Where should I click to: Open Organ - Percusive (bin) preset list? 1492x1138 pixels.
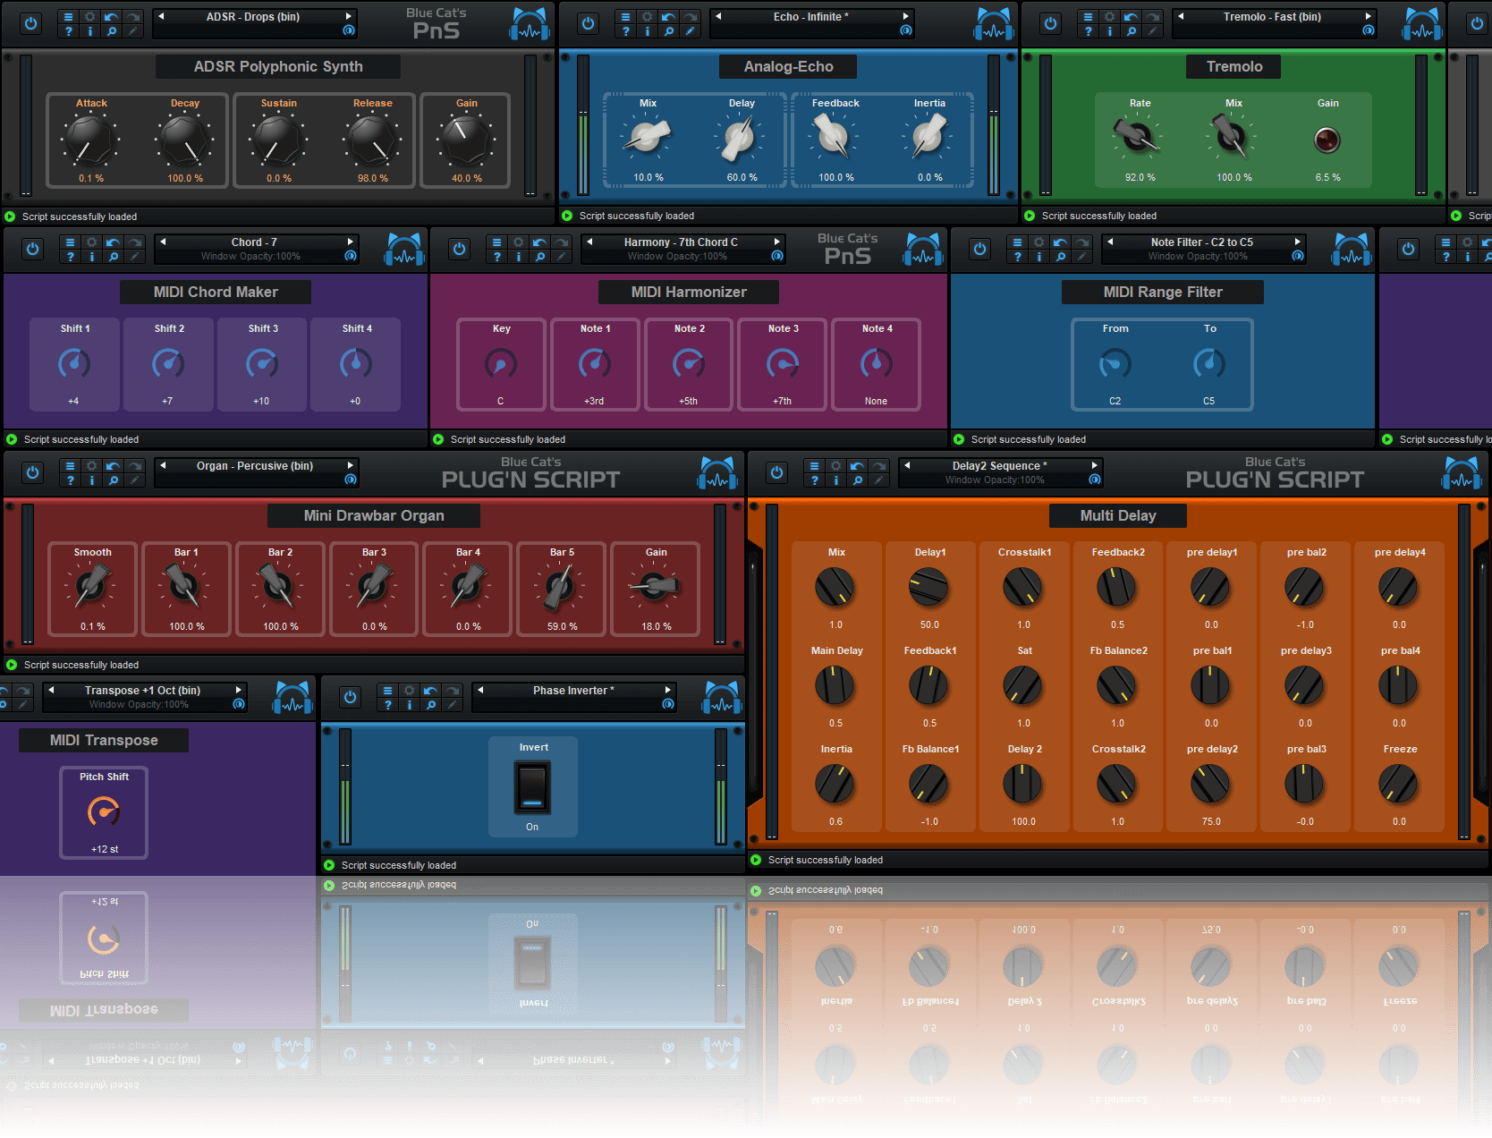255,466
